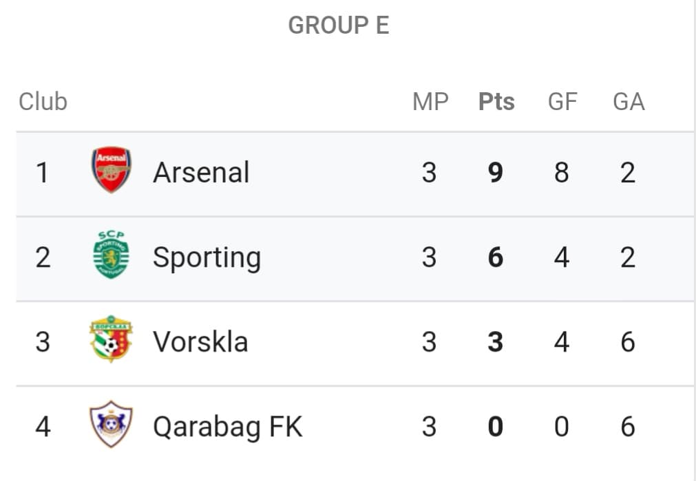Click the Sporting CP crest
696x481 pixels.
[x=111, y=255]
